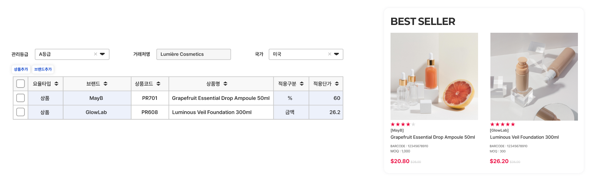Clear the A등급 selection with X icon

95,54
